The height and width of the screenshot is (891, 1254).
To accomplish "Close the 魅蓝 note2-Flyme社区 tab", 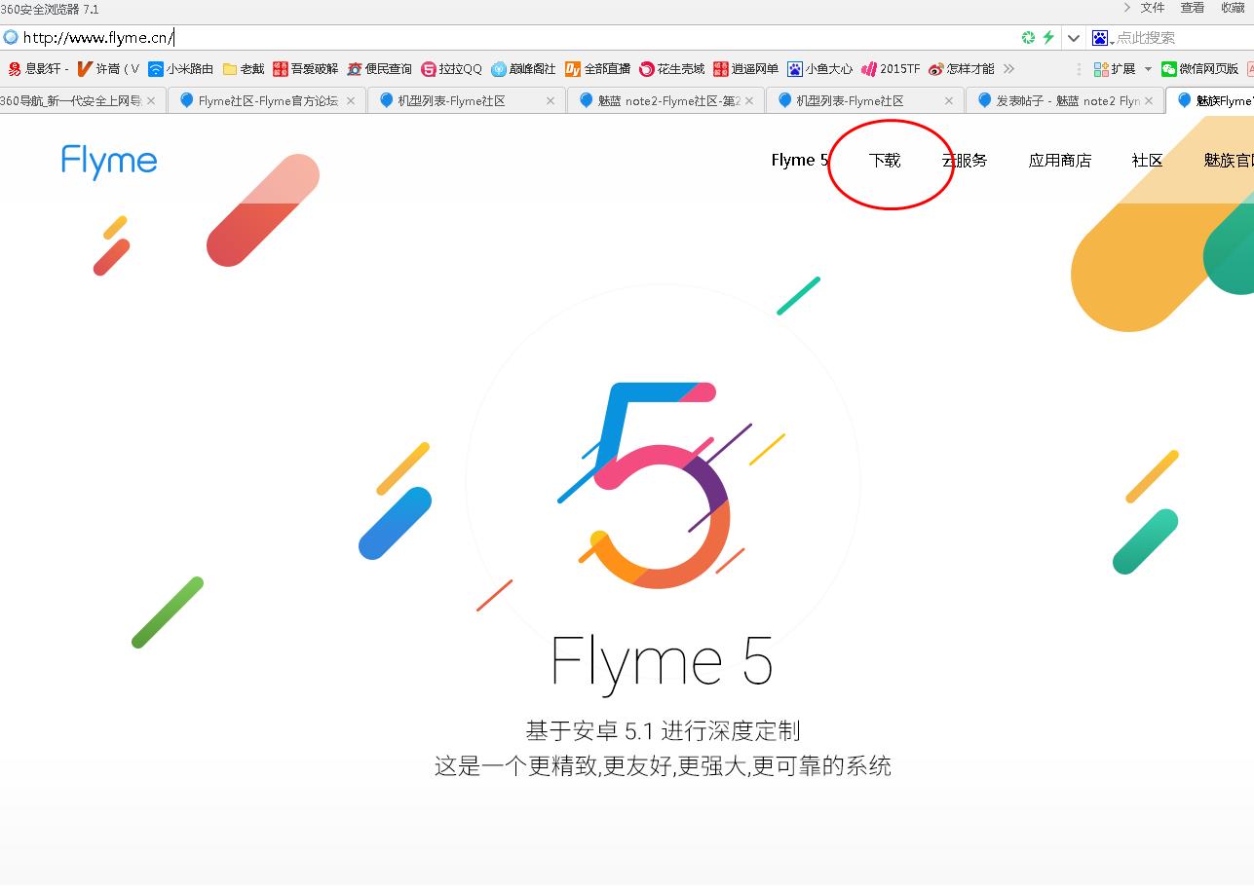I will pyautogui.click(x=749, y=100).
